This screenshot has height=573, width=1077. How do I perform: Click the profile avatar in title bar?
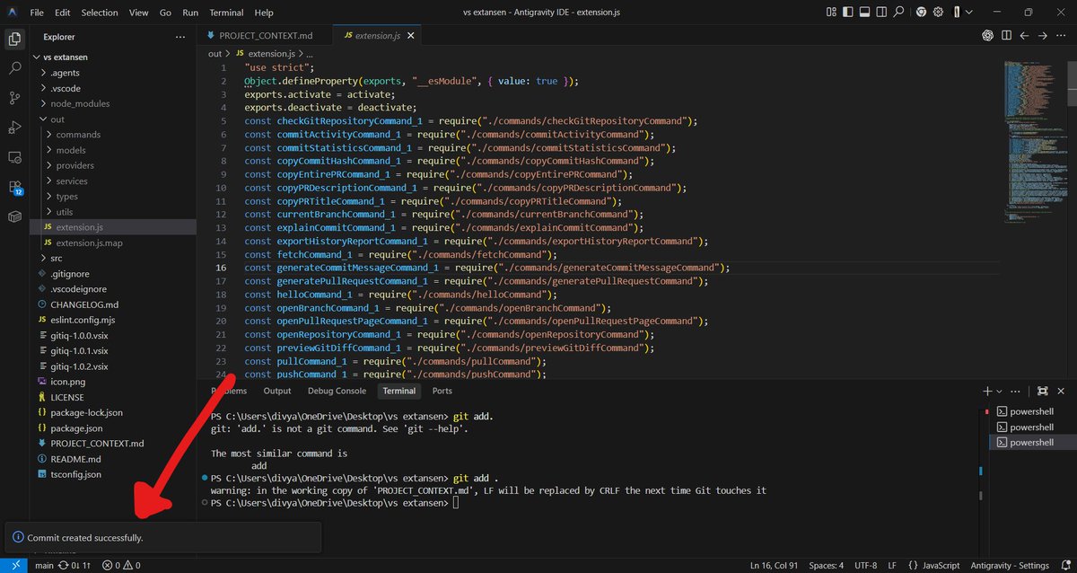pos(958,13)
